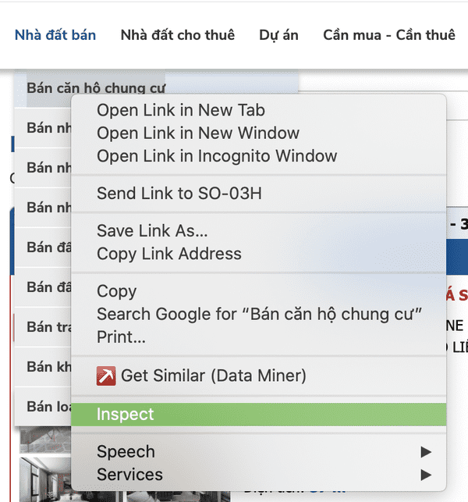Switch to the Dự án tab
468x502 pixels.
pos(278,35)
